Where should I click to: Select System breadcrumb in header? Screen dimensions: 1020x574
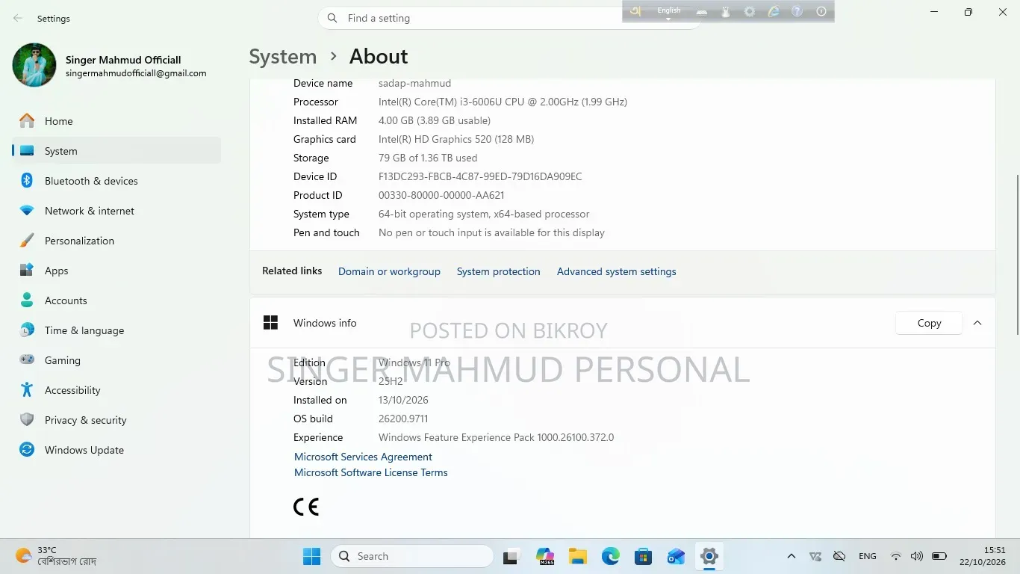click(x=283, y=57)
